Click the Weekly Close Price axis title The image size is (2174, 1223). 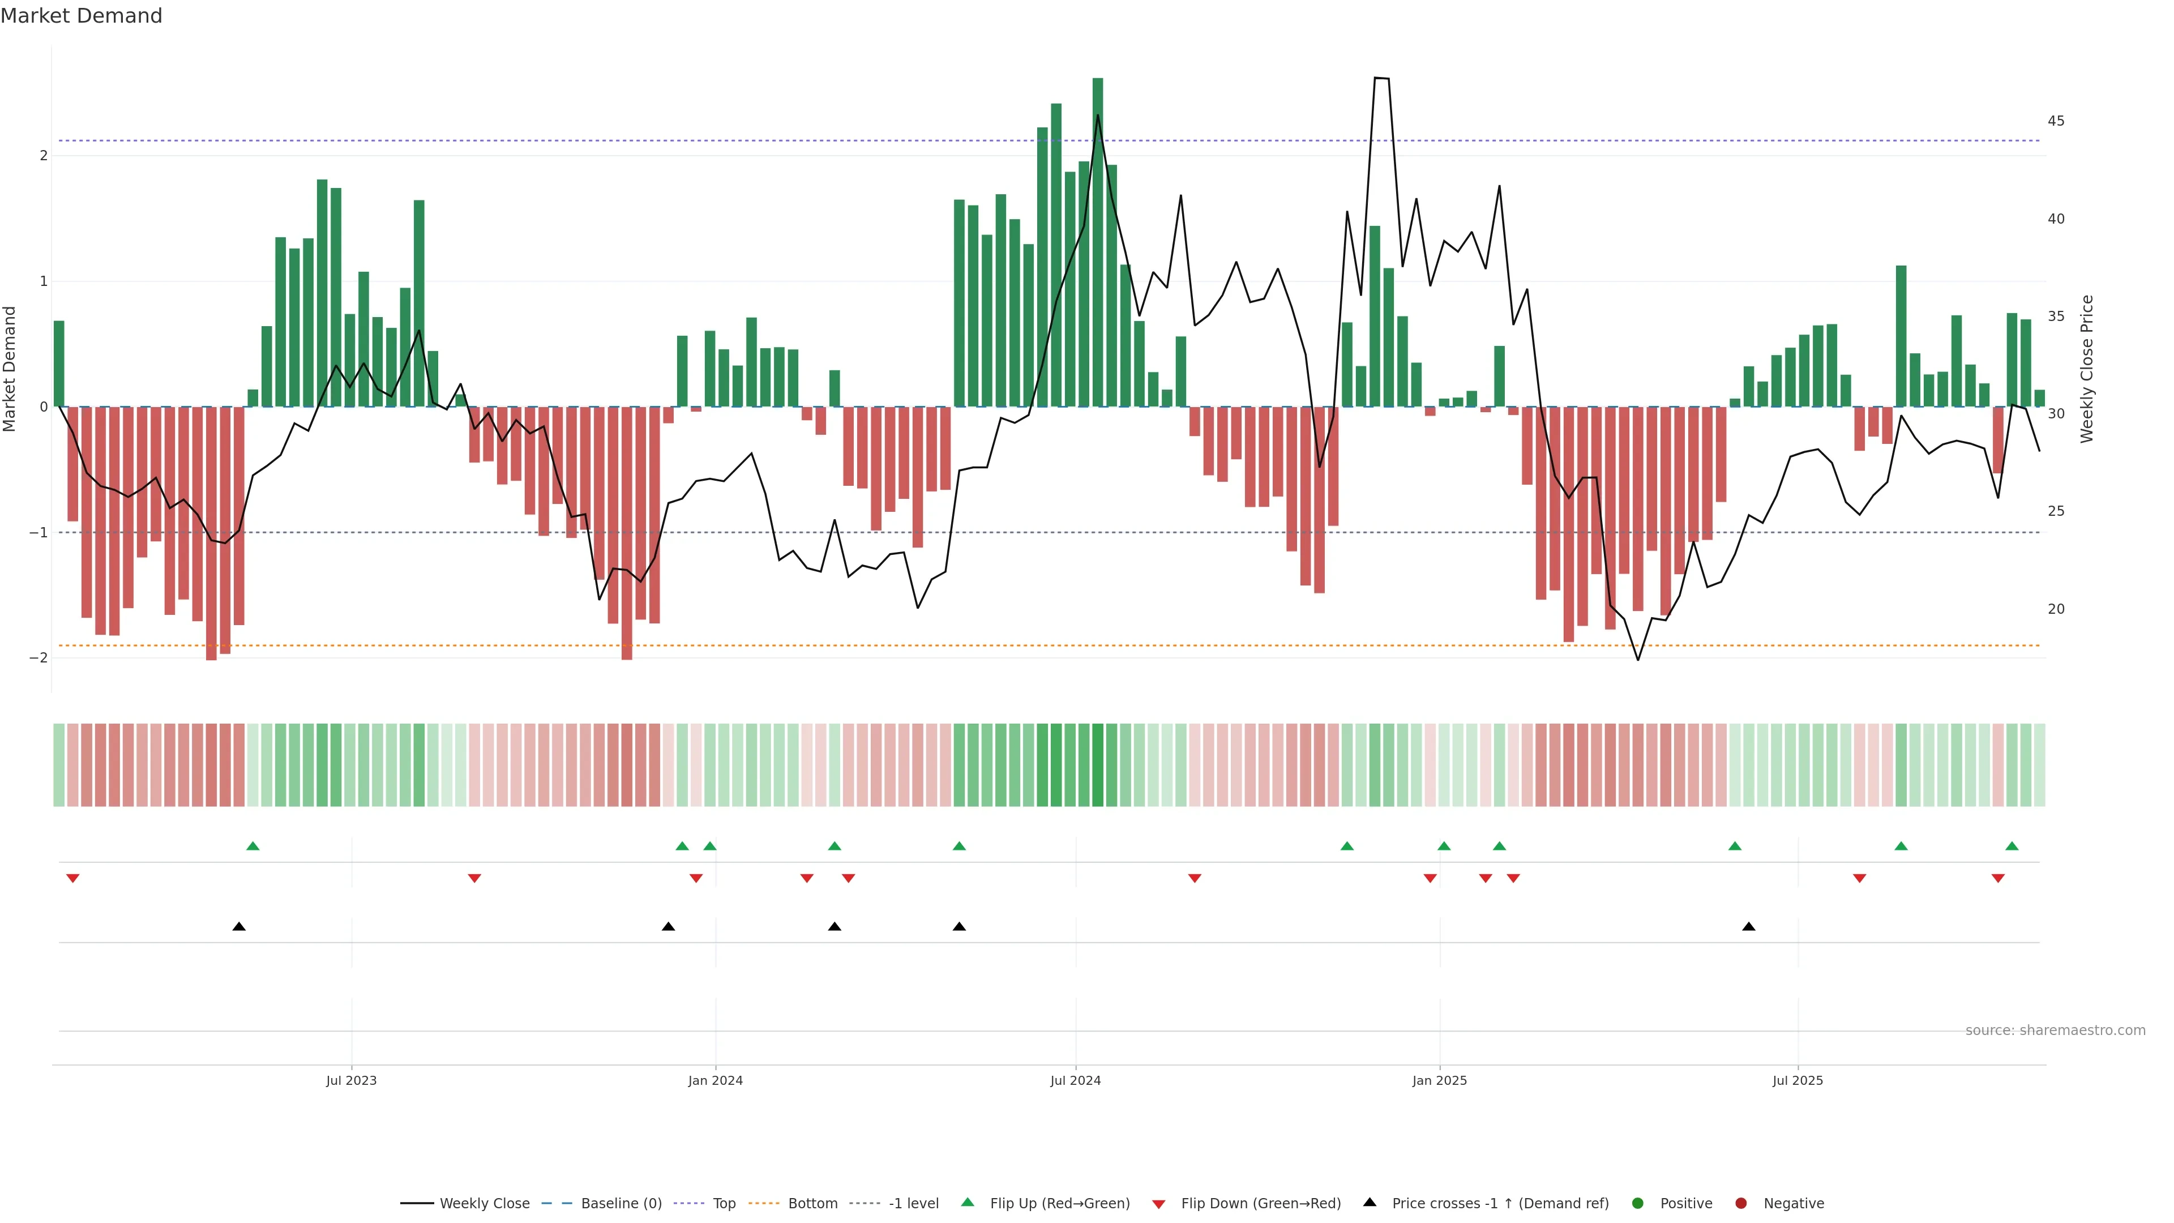tap(2086, 369)
